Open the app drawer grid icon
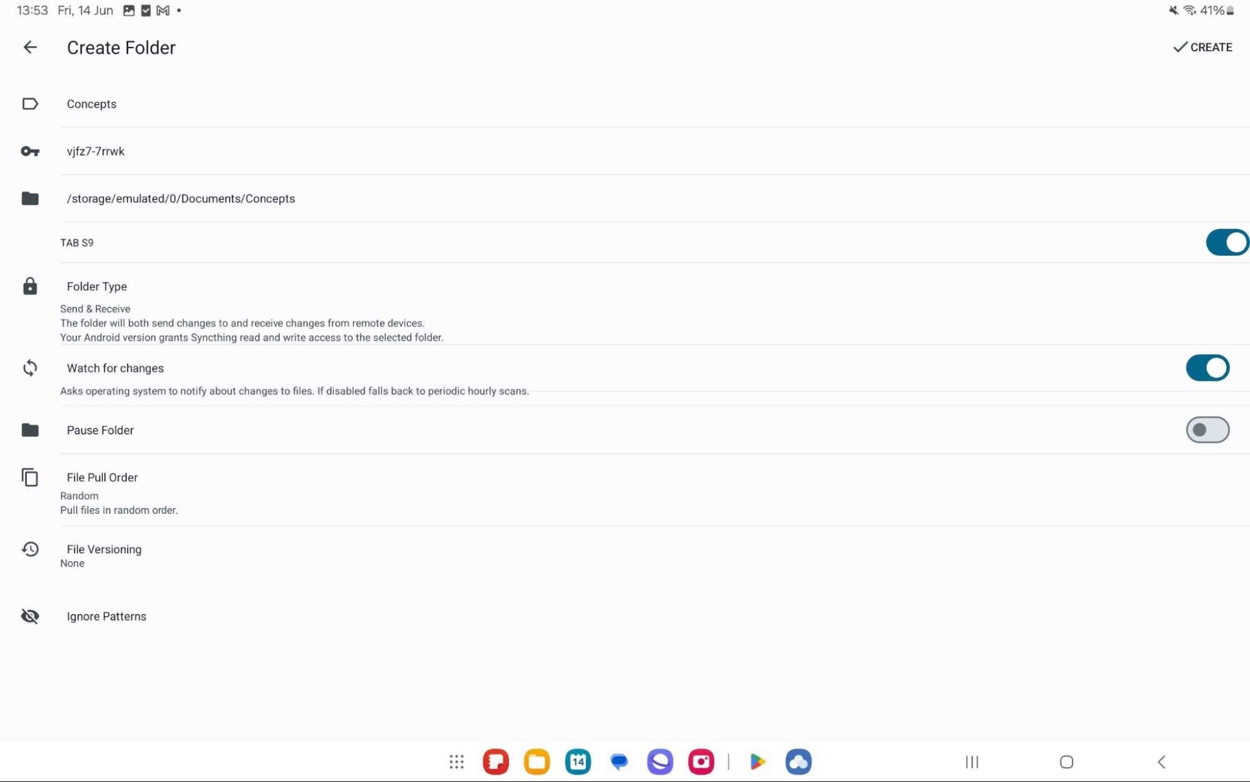The width and height of the screenshot is (1250, 782). coord(456,761)
